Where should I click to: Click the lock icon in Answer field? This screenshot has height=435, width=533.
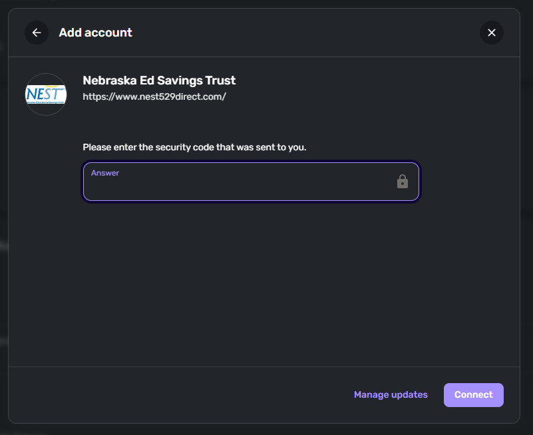click(403, 182)
